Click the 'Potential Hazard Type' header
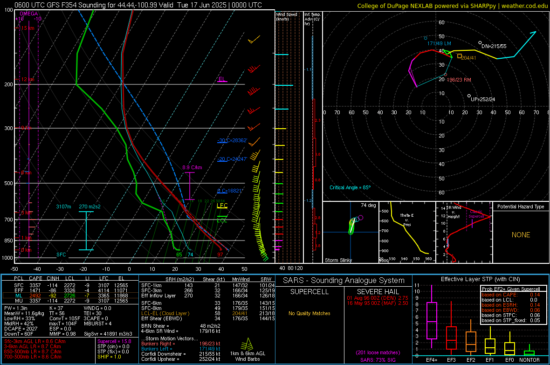The height and width of the screenshot is (365, 550). tap(521, 207)
